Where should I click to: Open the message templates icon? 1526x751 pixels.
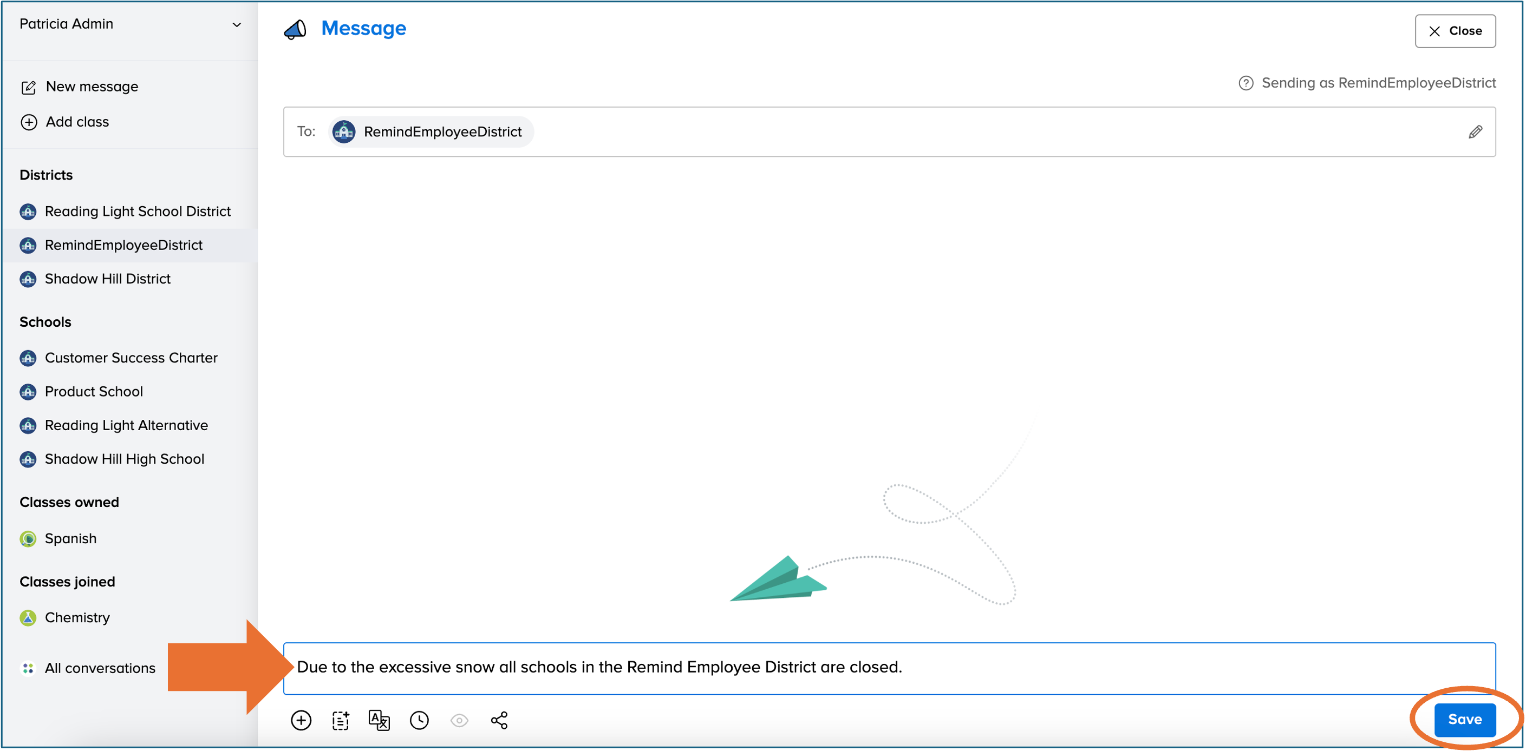click(341, 720)
